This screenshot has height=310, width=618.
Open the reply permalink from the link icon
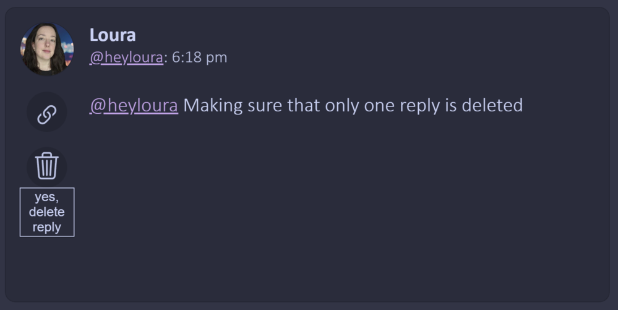pos(47,113)
